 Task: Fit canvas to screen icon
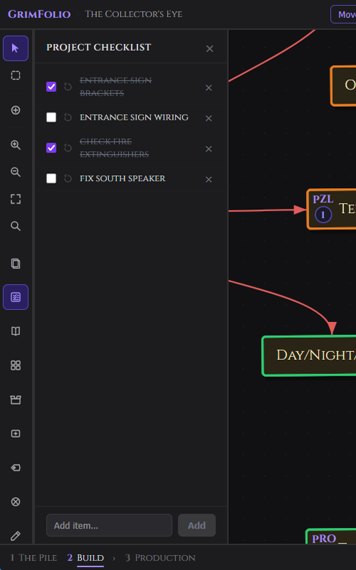click(16, 199)
